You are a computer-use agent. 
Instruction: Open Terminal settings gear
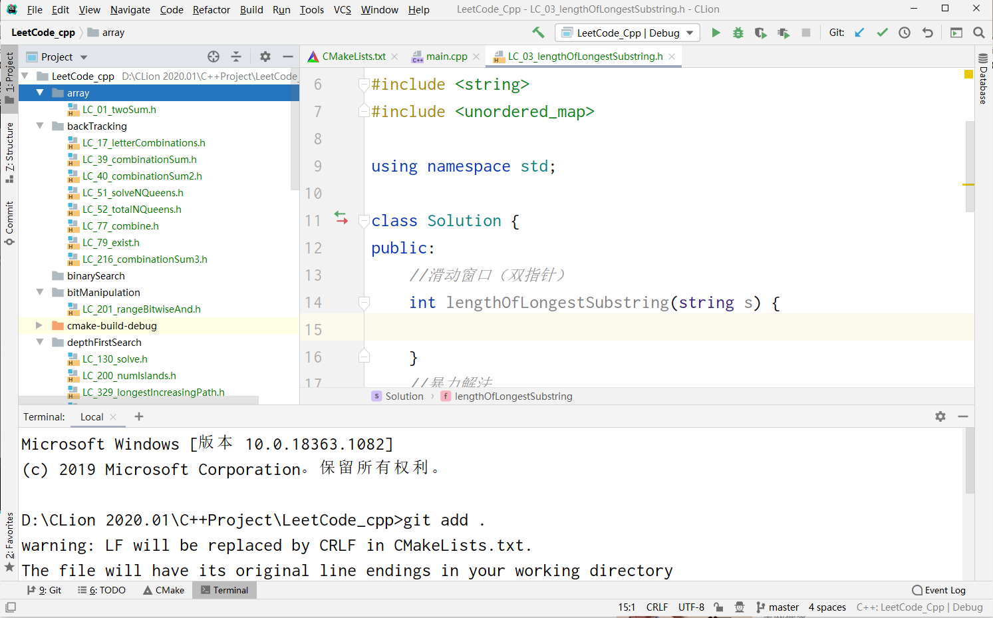click(940, 416)
